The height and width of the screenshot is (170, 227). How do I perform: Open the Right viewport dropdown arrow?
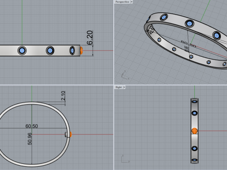point(124,87)
